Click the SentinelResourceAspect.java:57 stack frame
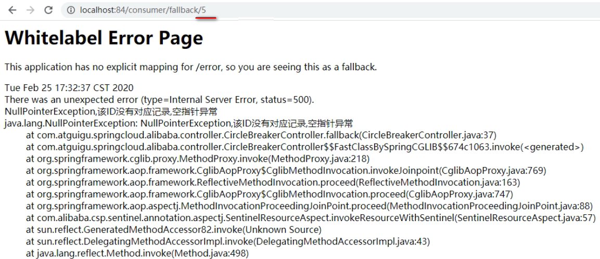The width and height of the screenshot is (600, 259). click(x=311, y=218)
